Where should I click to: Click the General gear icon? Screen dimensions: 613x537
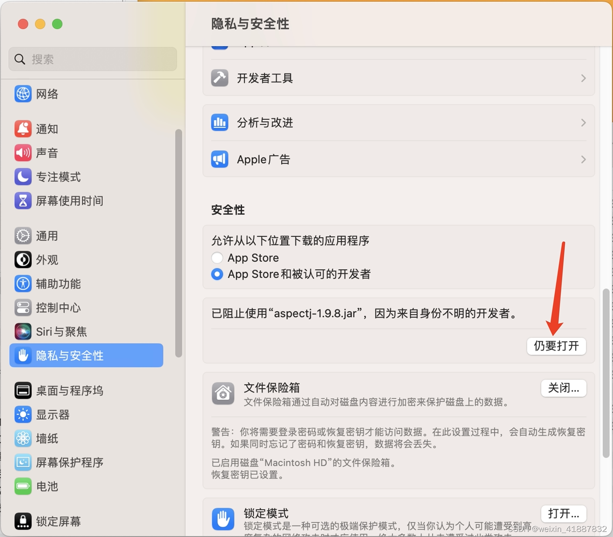coord(23,236)
